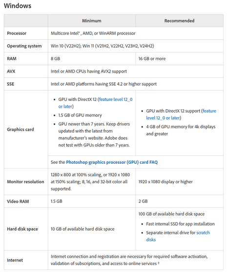Select the Recommended column header
Viewport: 227px width, 272px height.
(x=180, y=21)
